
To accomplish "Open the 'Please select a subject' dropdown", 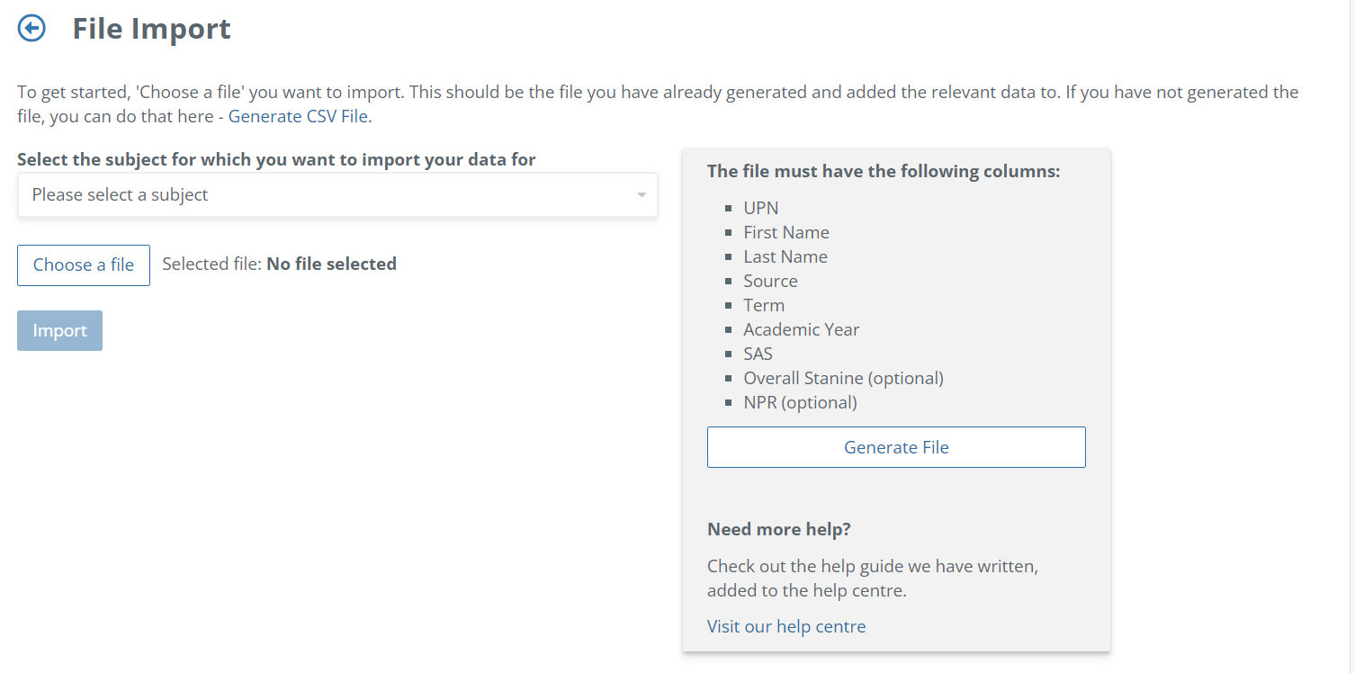I will (337, 195).
